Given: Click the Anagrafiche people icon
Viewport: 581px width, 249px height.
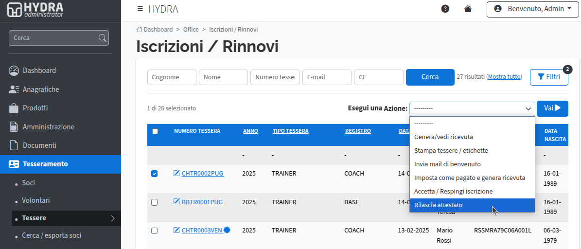Looking at the screenshot, I should (x=14, y=89).
